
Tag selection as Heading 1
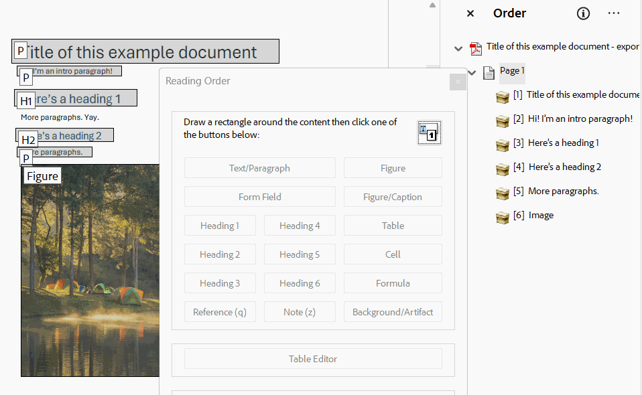pyautogui.click(x=220, y=226)
